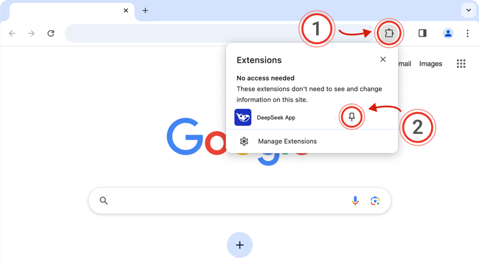Open the Images link
Screen dimensions: 479x266
pos(431,63)
